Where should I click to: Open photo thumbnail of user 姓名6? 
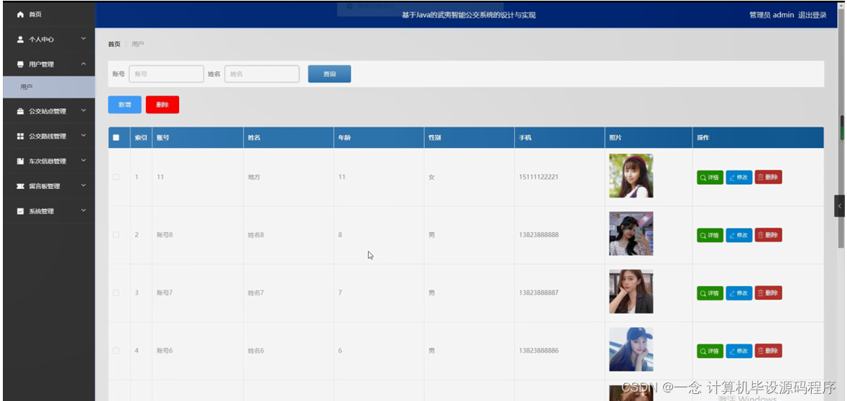tap(631, 349)
